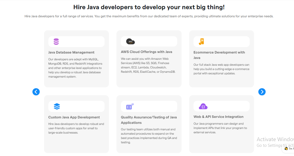The width and height of the screenshot is (294, 156).
Task: Click the testing team description paragraph
Action: pyautogui.click(x=149, y=136)
